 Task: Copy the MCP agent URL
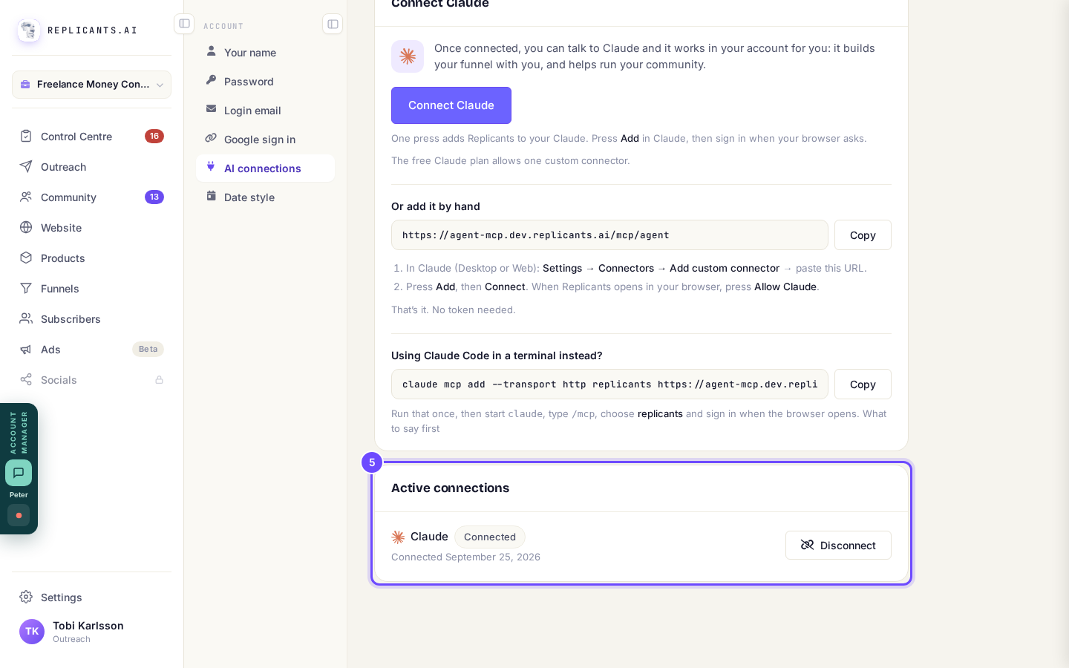tap(863, 235)
